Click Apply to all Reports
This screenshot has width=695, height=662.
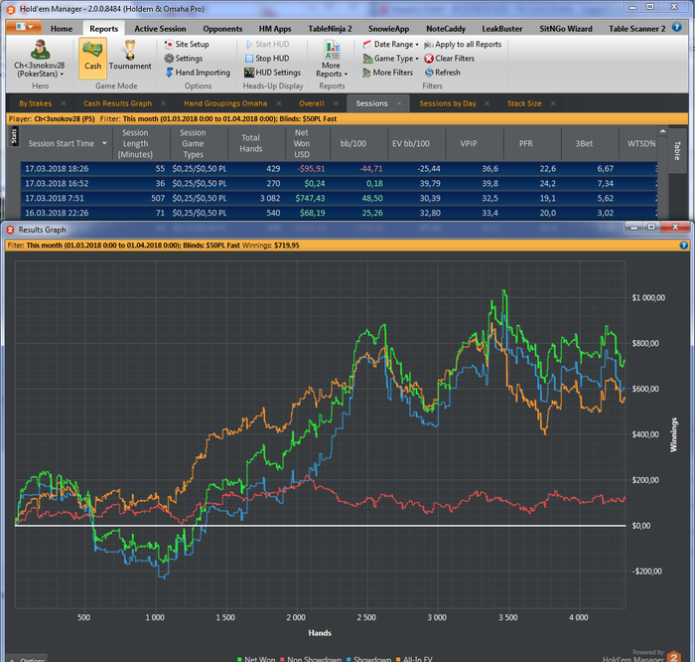point(463,44)
